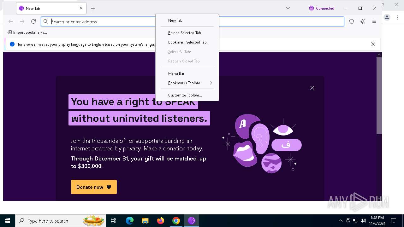
Task: Click the New Identity broom icon
Action: 363,21
